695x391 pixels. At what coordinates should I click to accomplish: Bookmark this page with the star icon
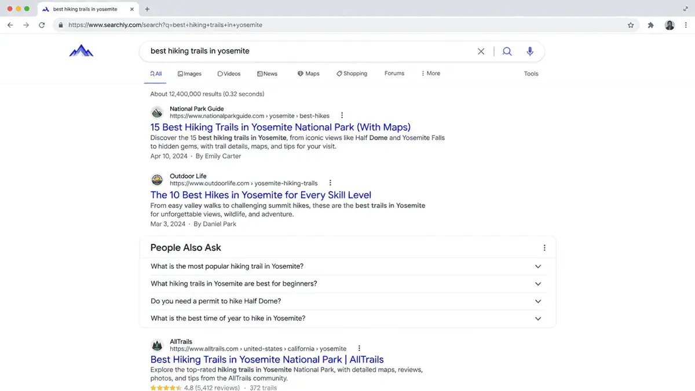click(x=631, y=25)
